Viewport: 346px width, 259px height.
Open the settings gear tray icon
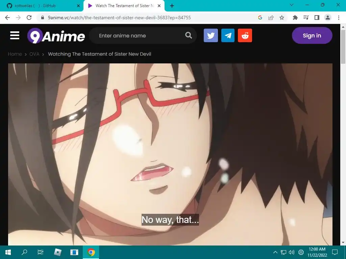point(301,252)
